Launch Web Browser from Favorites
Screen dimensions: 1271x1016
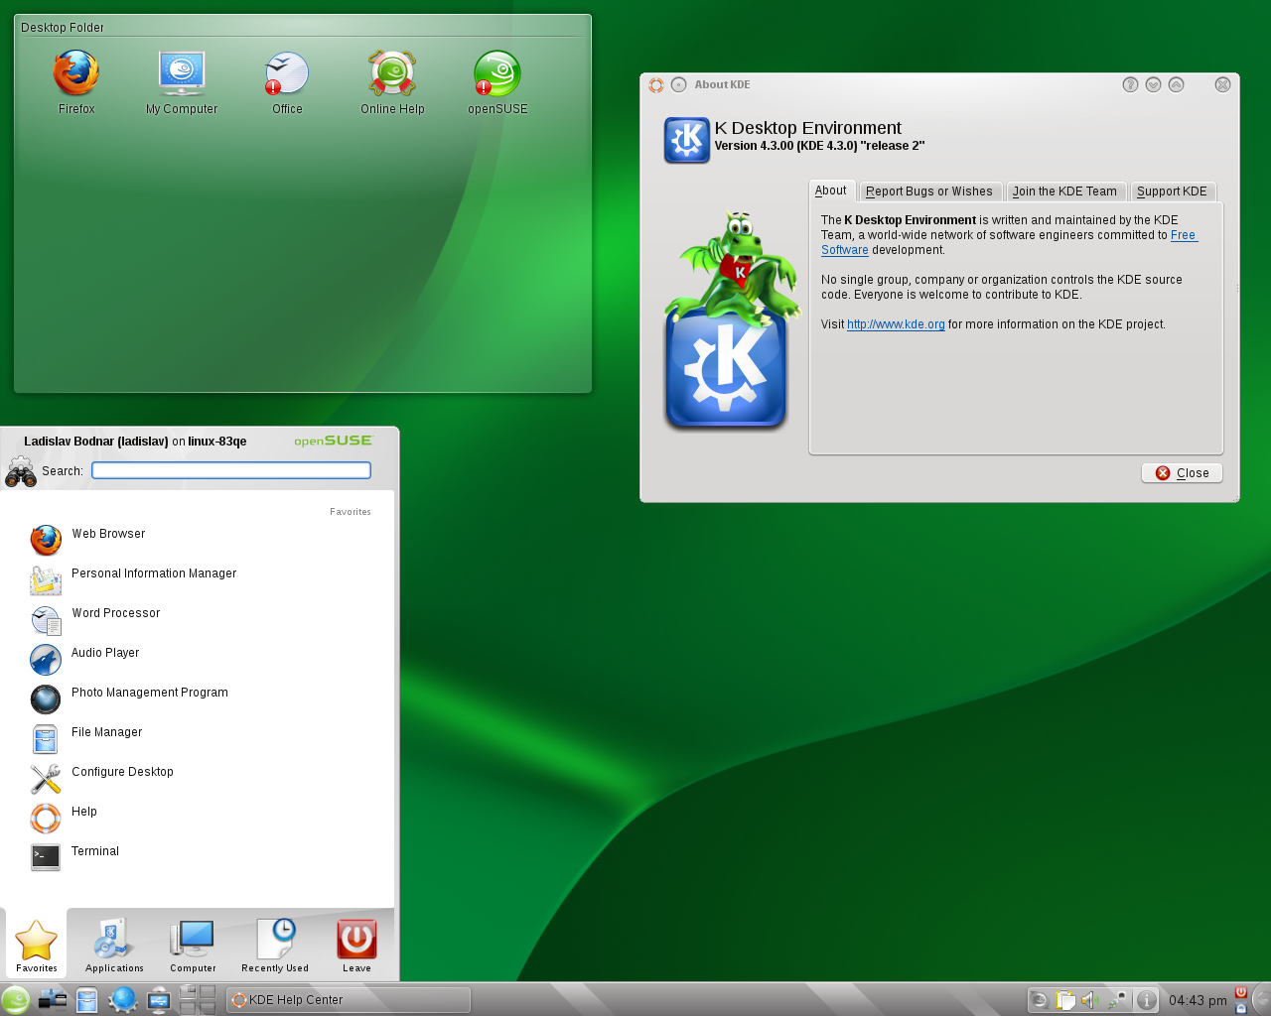[199, 540]
